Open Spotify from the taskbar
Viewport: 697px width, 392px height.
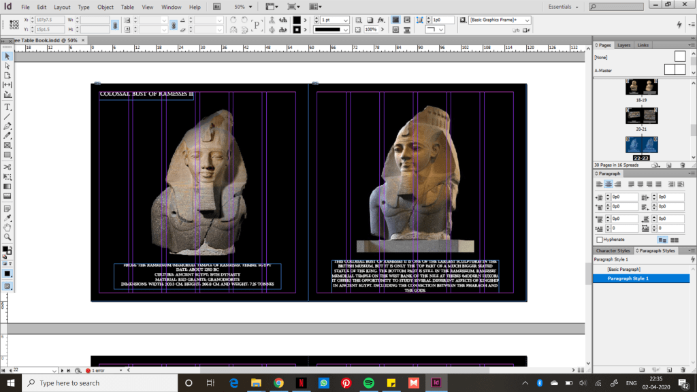tap(369, 382)
